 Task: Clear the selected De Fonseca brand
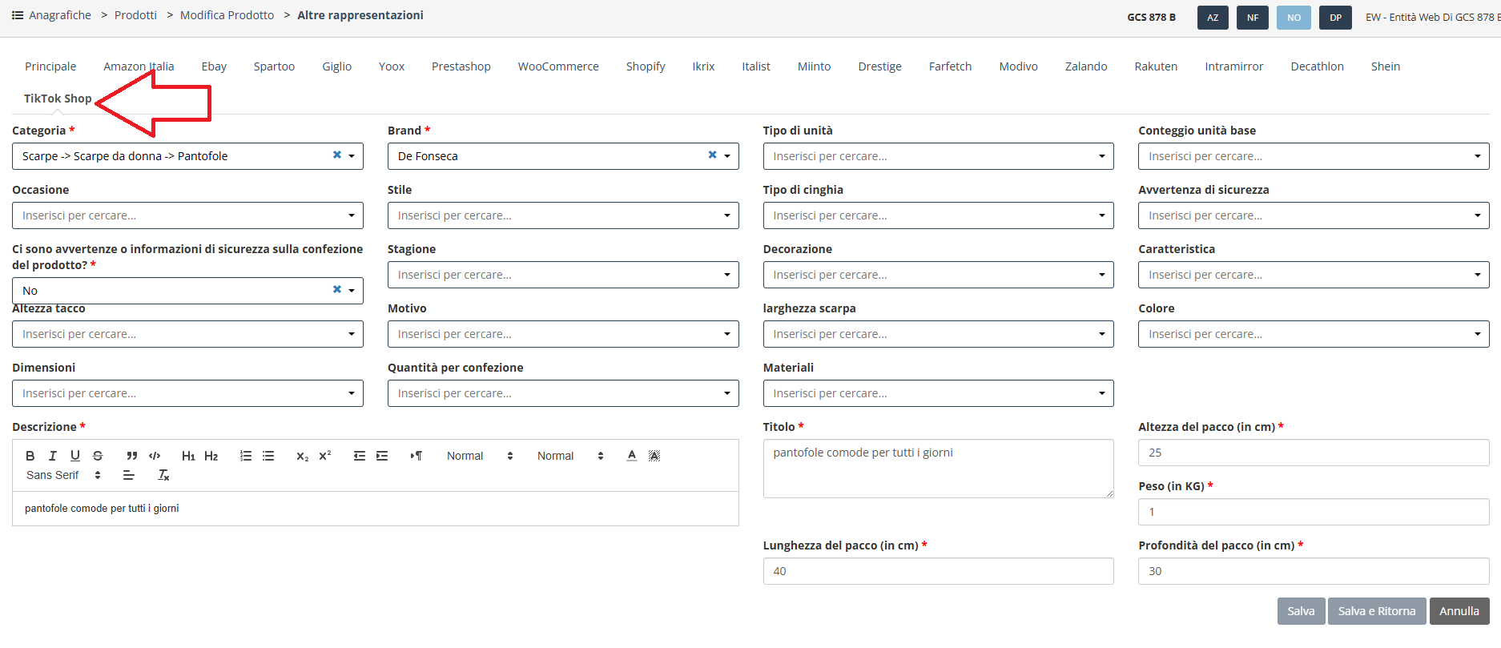coord(712,155)
